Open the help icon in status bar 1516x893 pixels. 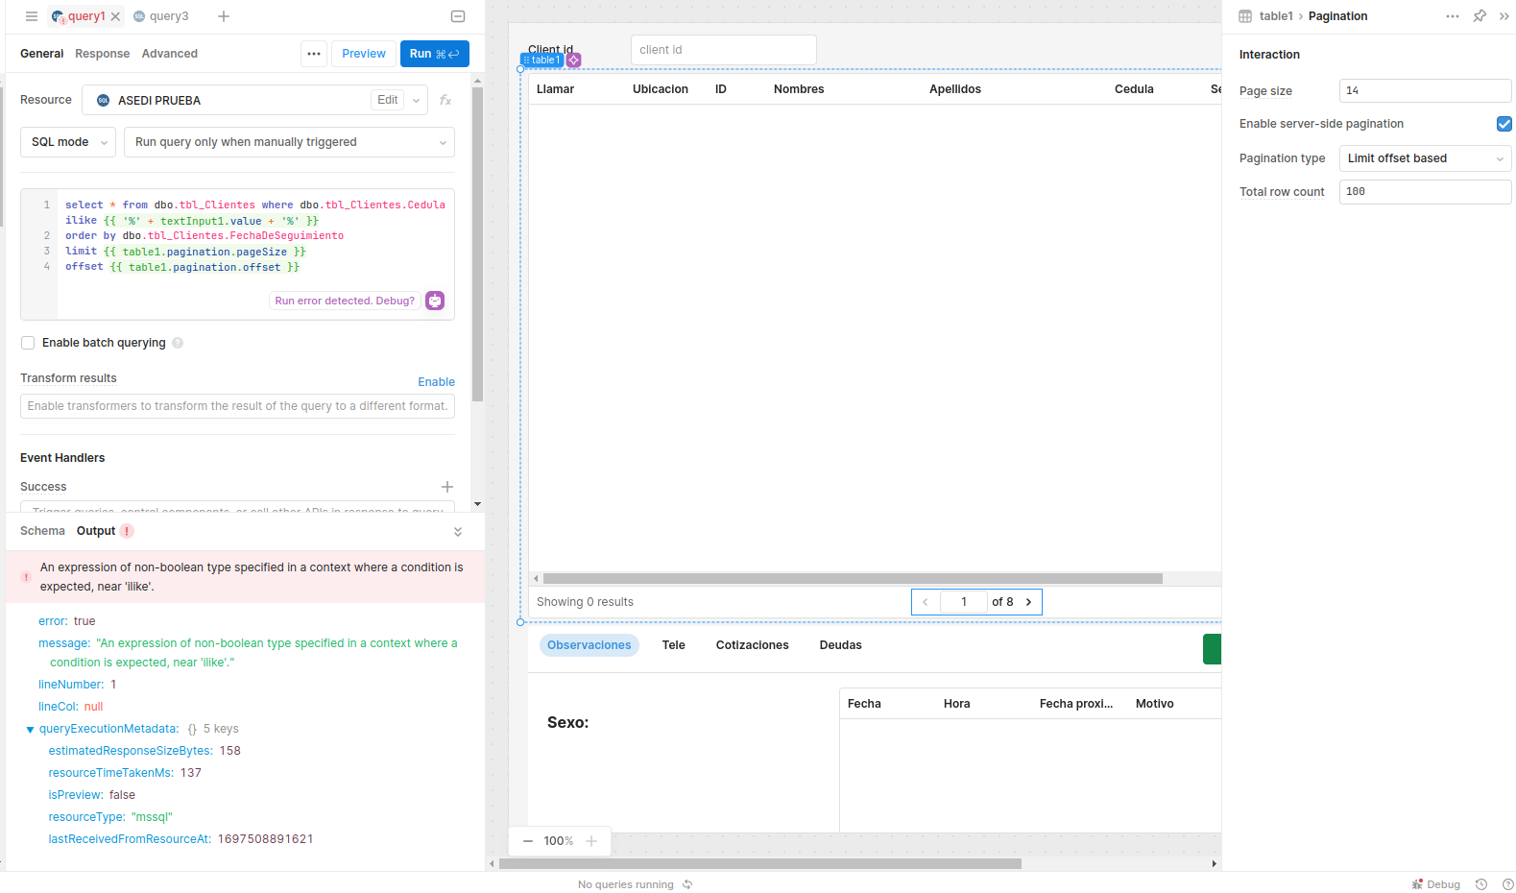click(x=1507, y=884)
